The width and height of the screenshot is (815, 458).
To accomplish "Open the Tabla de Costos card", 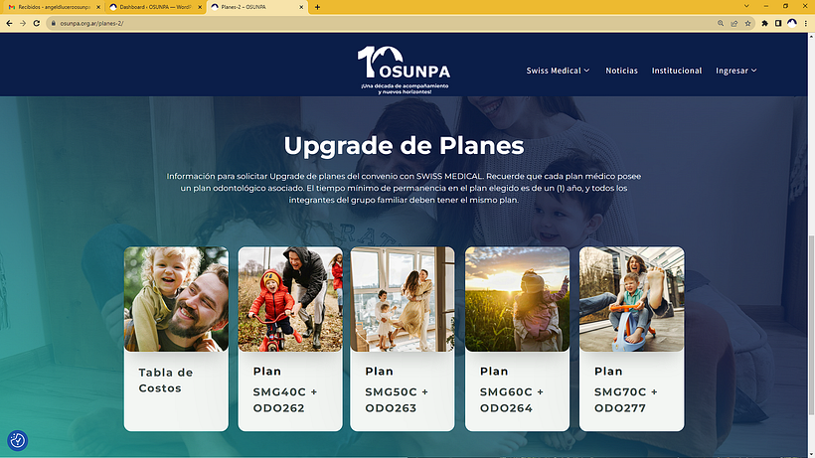I will click(x=176, y=339).
